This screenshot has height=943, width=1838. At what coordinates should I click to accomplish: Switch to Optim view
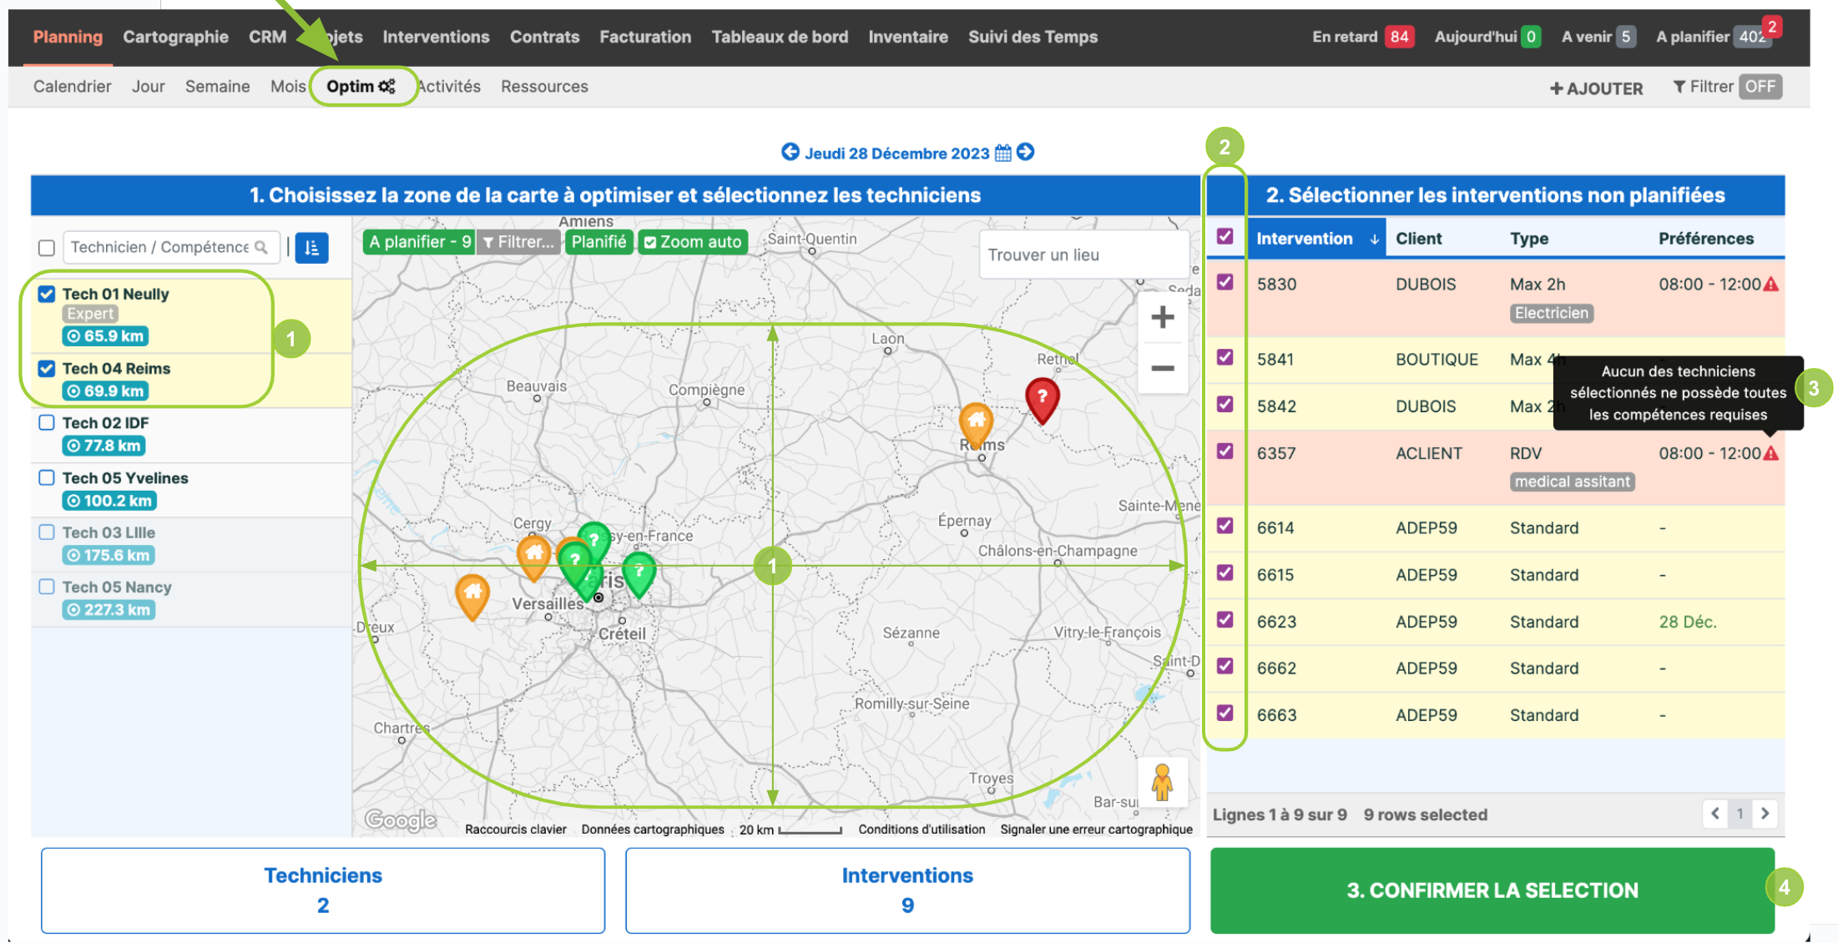(x=361, y=87)
